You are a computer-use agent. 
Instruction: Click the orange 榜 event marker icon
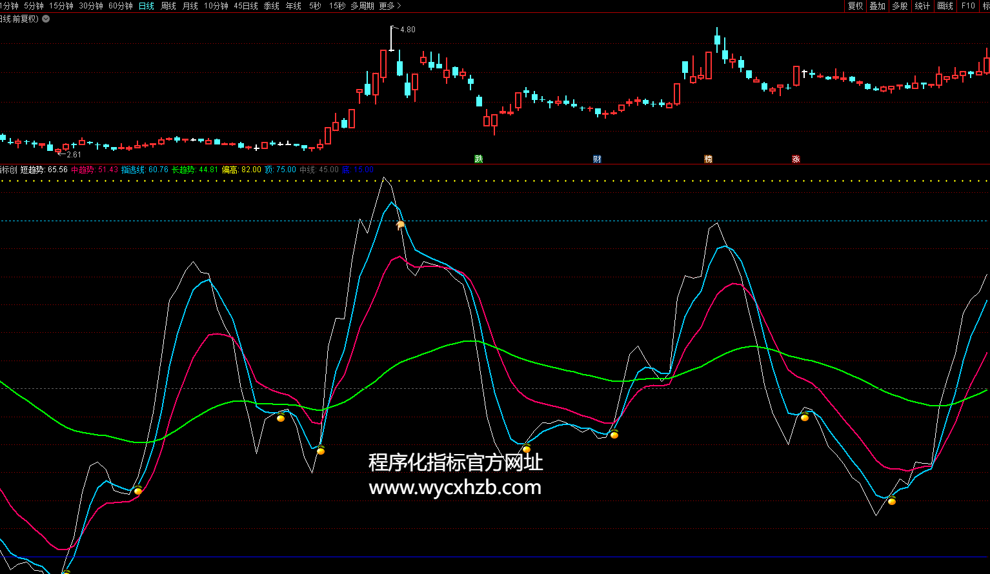coord(708,159)
